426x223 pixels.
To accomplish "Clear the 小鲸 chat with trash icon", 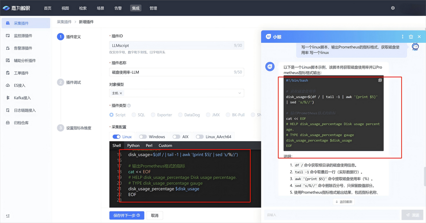I will point(411,37).
